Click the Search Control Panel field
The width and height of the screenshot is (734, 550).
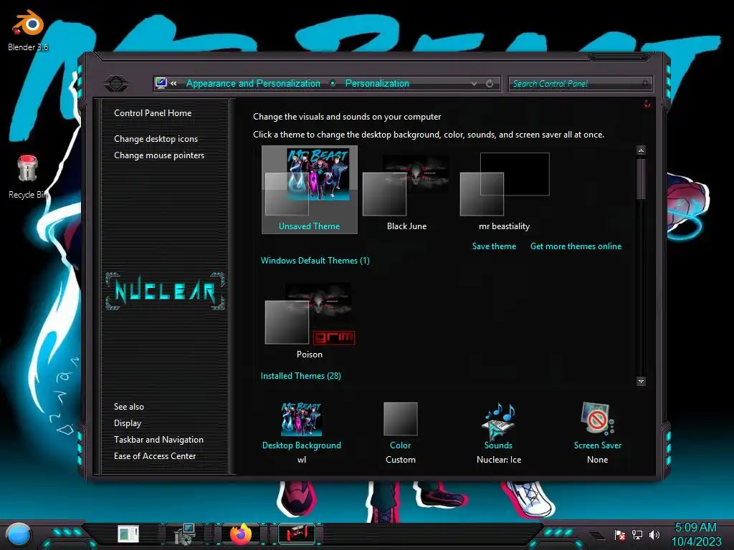[579, 84]
